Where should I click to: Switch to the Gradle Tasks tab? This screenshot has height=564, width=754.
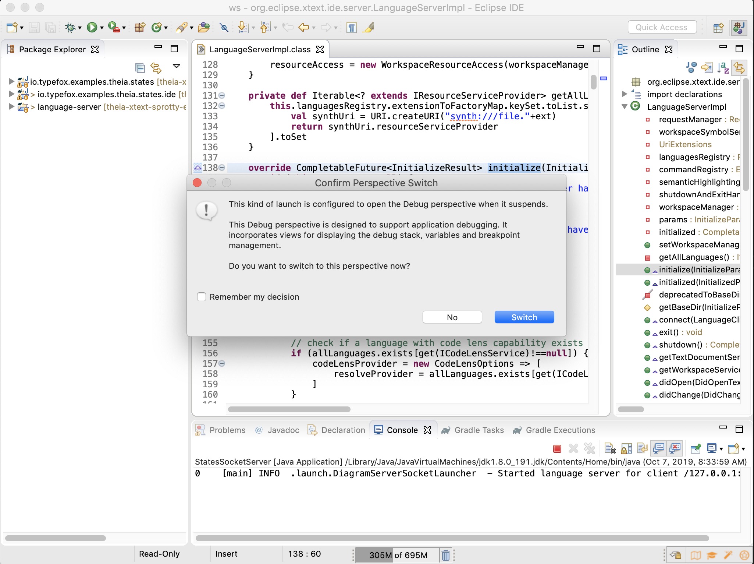[x=473, y=430]
